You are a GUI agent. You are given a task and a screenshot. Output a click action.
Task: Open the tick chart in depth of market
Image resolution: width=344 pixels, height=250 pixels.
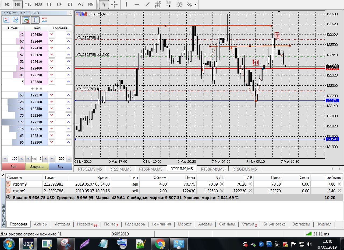(6, 20)
